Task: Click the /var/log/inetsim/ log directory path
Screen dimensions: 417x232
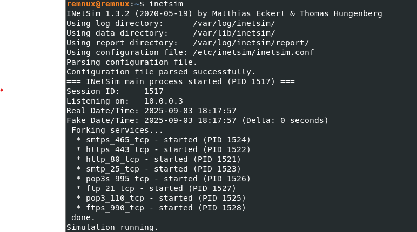Action: click(234, 23)
